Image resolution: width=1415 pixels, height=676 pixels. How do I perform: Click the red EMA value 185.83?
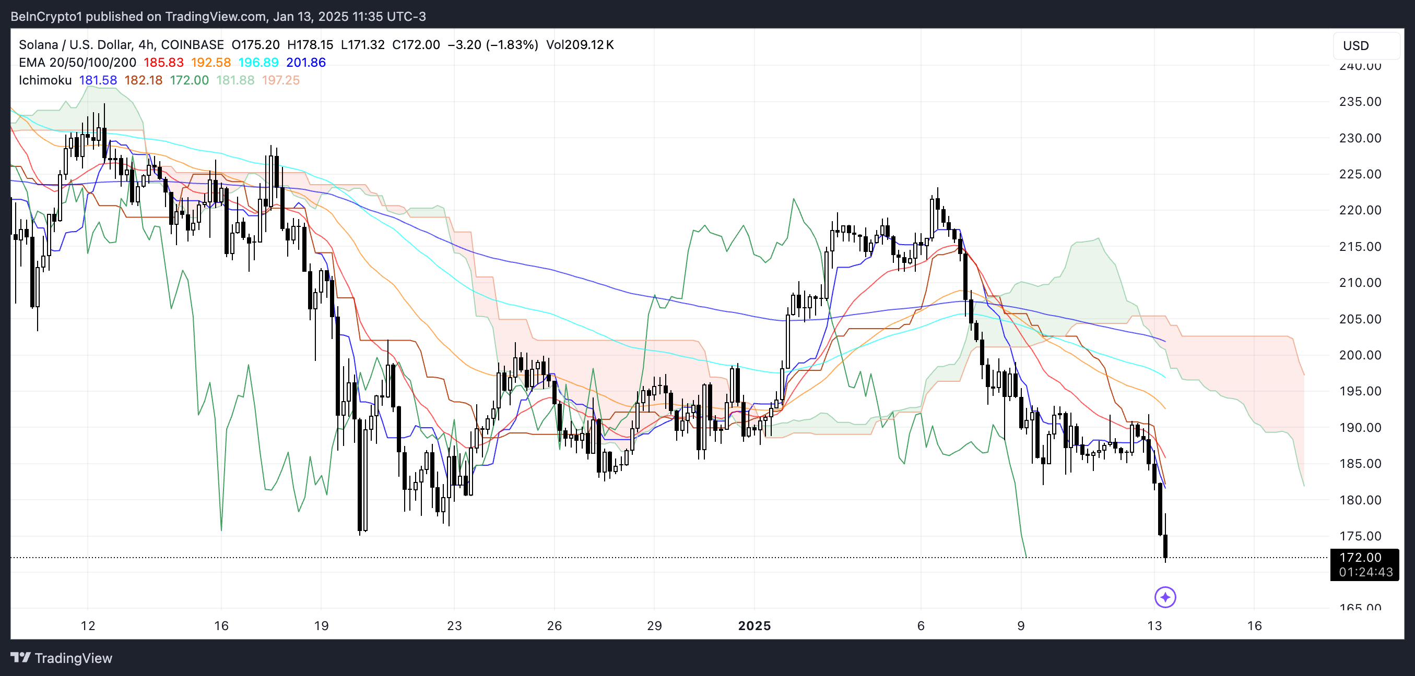click(x=164, y=63)
